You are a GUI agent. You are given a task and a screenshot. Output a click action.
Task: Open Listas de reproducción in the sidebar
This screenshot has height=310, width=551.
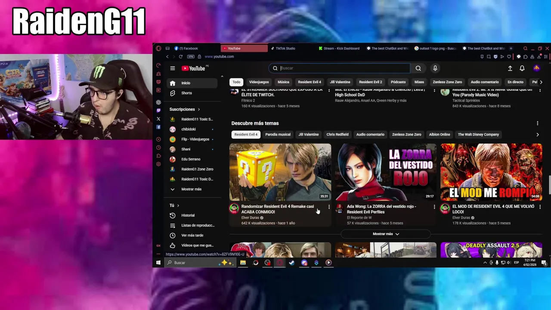pyautogui.click(x=192, y=225)
